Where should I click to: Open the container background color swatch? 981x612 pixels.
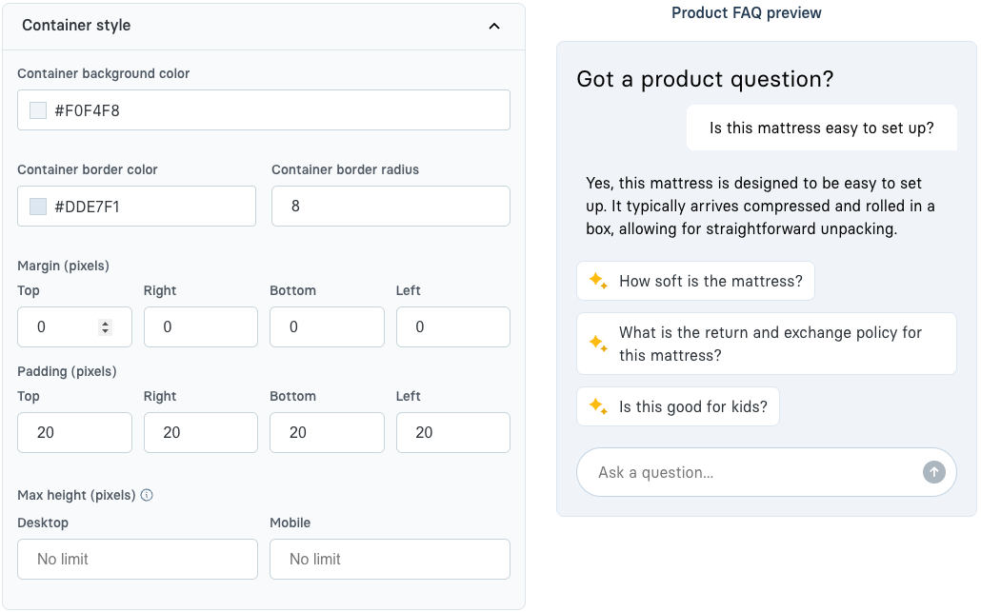[x=38, y=110]
